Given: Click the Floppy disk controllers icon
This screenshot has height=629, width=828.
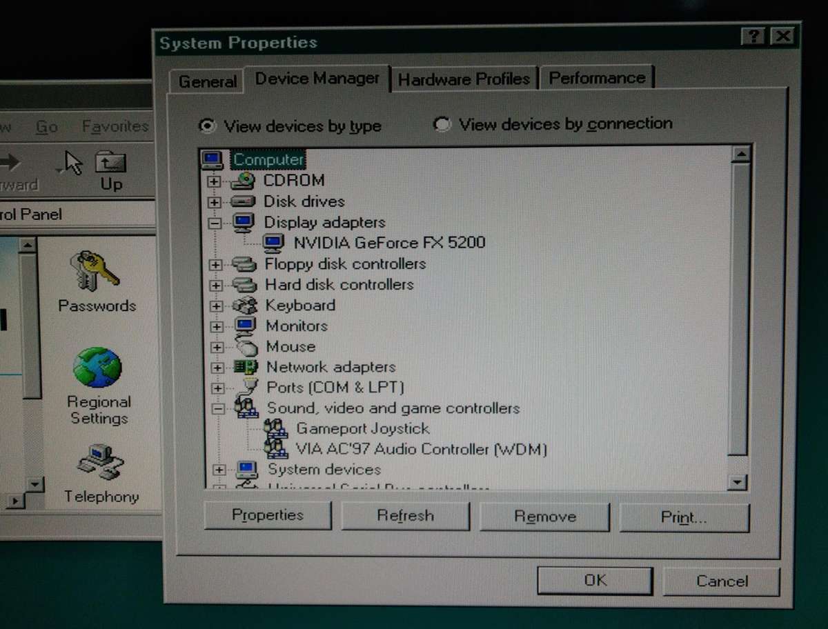Looking at the screenshot, I should tap(243, 263).
